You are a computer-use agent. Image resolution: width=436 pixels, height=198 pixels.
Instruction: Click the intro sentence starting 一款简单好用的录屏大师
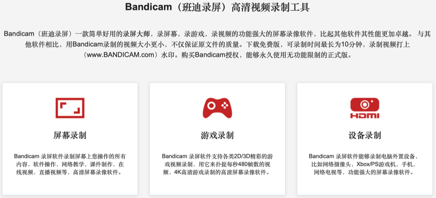(x=113, y=34)
